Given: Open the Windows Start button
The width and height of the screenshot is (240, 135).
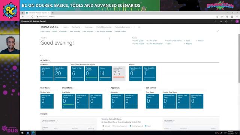Looking at the screenshot, I should pos(22,133).
